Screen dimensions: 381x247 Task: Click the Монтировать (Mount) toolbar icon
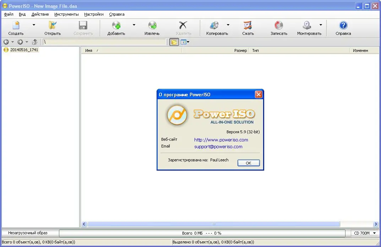click(307, 25)
